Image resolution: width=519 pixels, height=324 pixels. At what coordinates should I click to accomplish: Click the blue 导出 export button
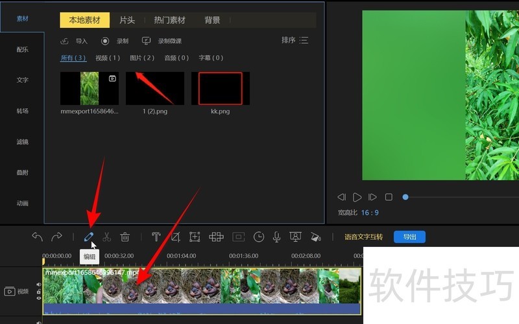[409, 237]
